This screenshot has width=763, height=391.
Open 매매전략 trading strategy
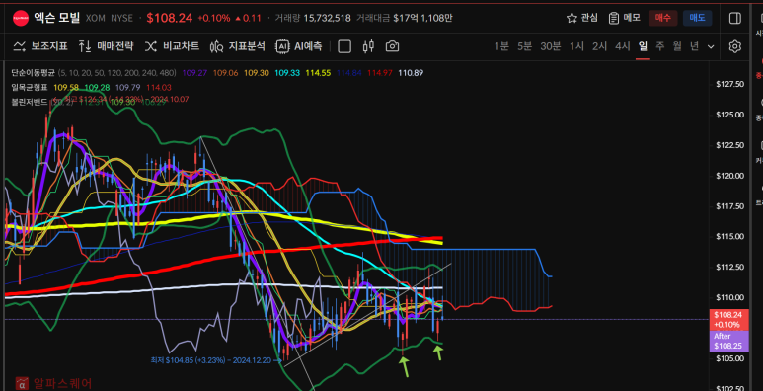click(x=106, y=46)
